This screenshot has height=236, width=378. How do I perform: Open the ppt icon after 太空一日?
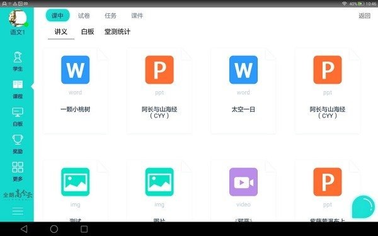(x=328, y=70)
